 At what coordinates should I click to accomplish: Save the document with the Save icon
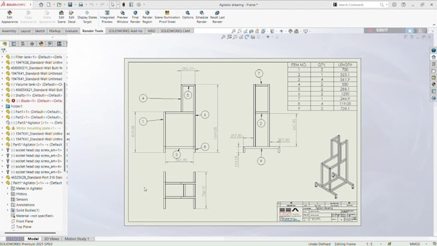click(70, 4)
